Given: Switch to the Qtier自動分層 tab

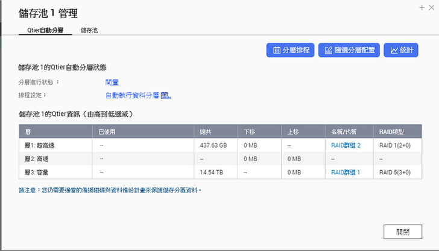Looking at the screenshot, I should 45,30.
